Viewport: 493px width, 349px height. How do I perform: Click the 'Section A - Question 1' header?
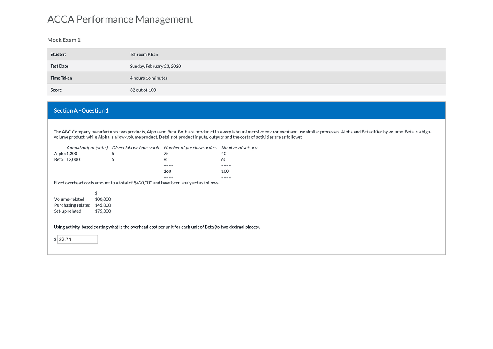pos(81,110)
